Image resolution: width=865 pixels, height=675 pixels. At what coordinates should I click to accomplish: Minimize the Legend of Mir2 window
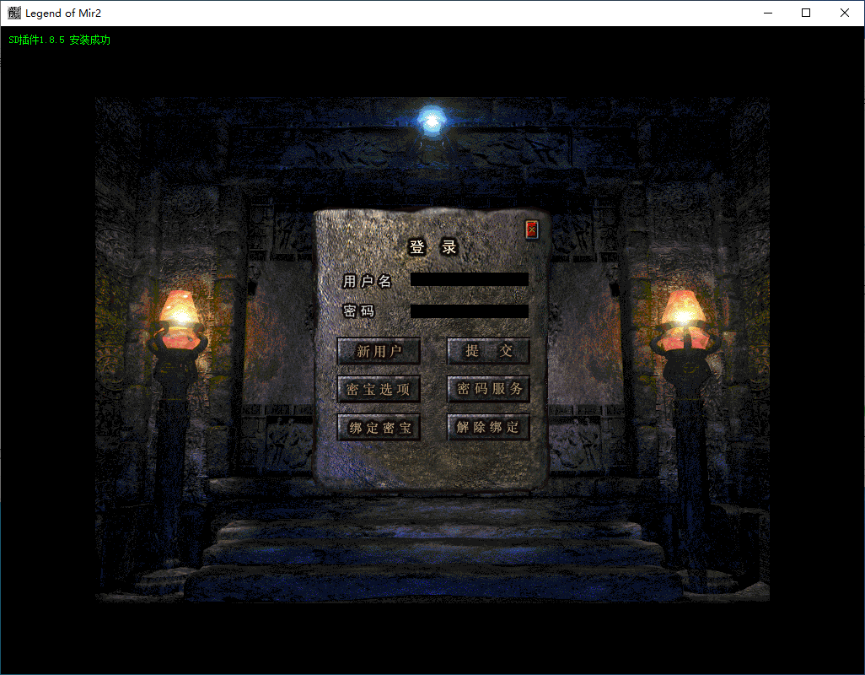[768, 13]
